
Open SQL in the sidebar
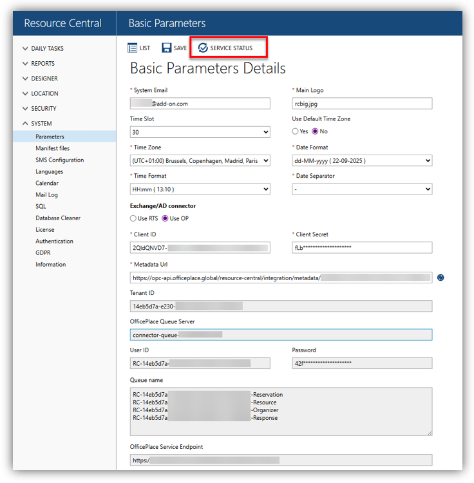[x=41, y=206]
